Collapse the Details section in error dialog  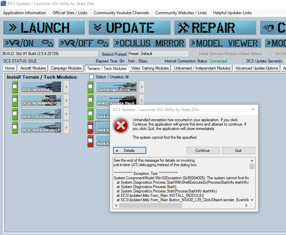(130, 151)
